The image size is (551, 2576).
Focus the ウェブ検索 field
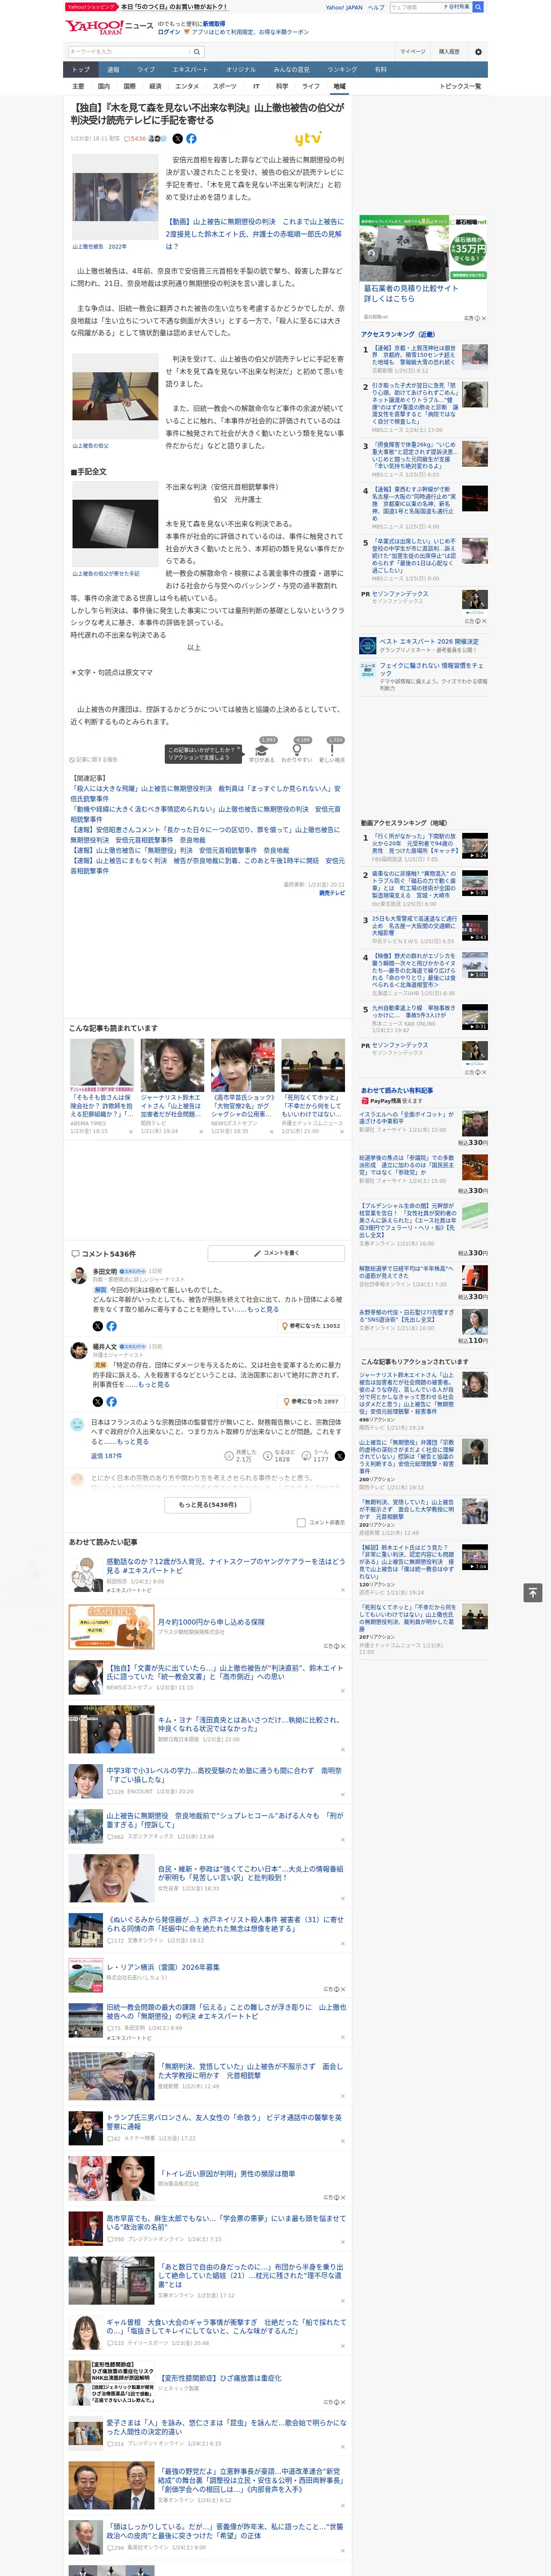[x=415, y=7]
